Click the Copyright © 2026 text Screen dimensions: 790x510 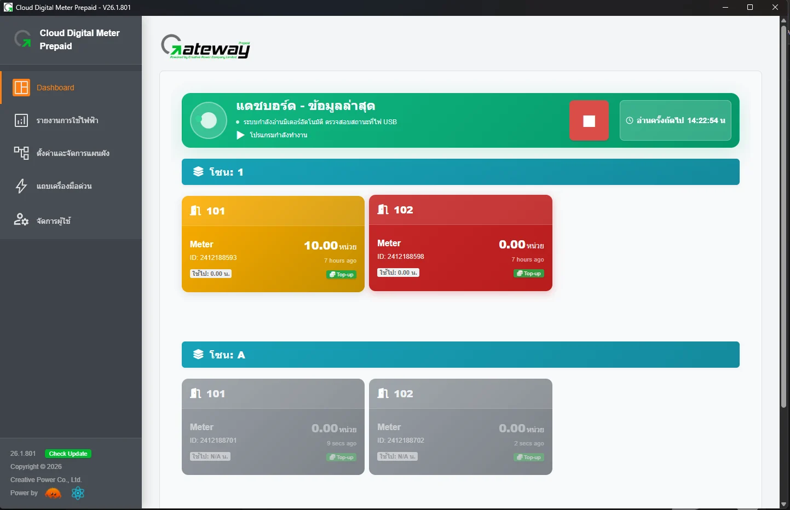(x=36, y=467)
